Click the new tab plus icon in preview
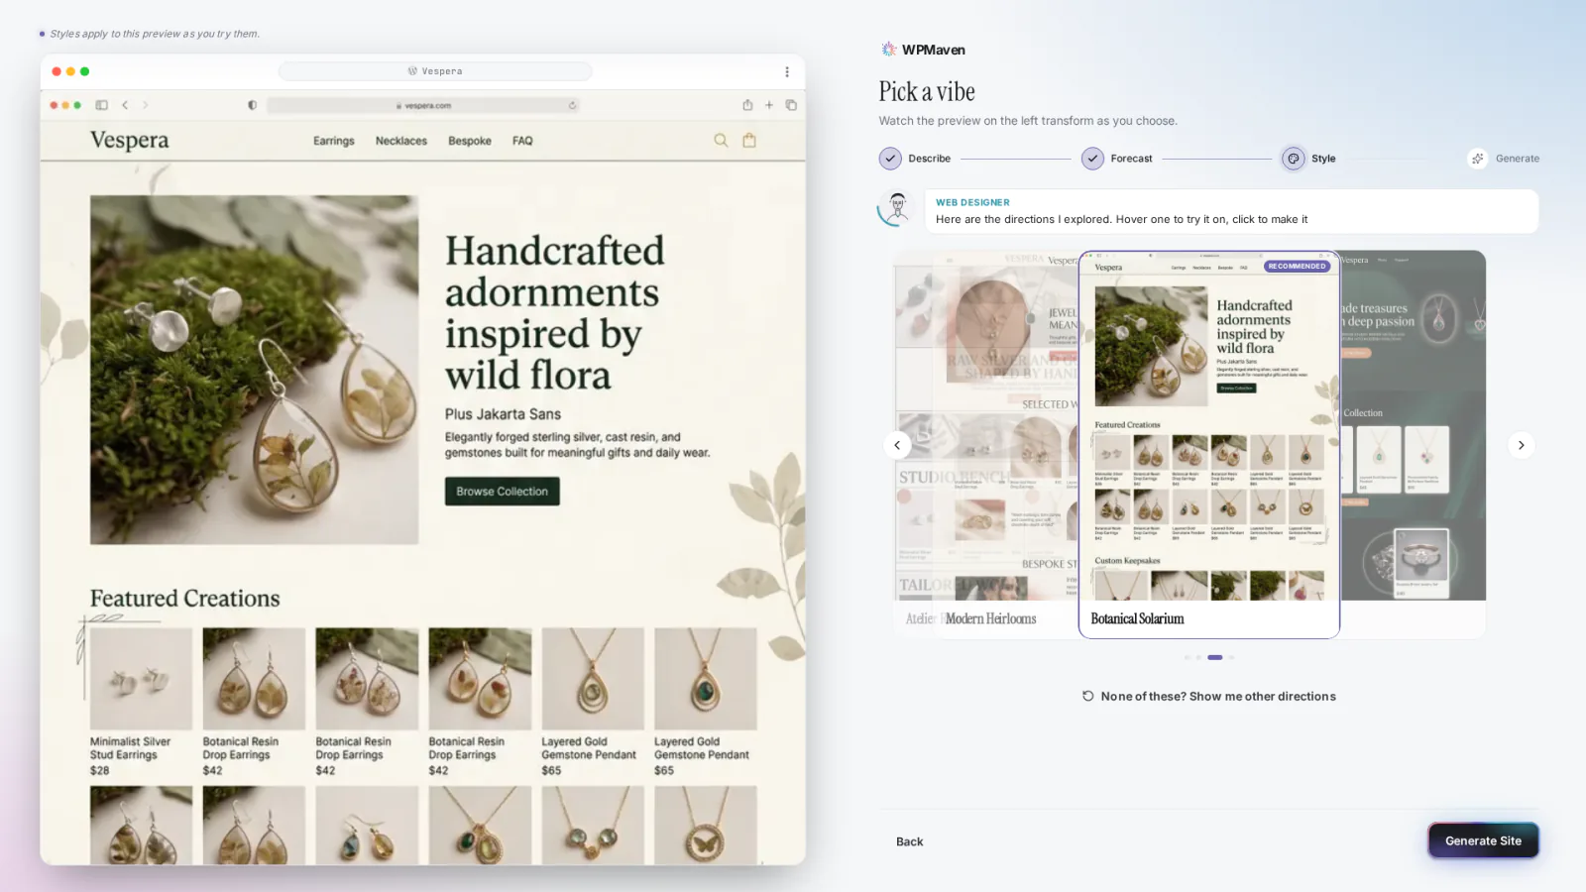Viewport: 1586px width, 892px height. [769, 105]
